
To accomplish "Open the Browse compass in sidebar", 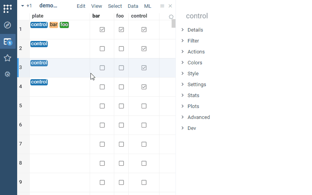I will (7, 25).
